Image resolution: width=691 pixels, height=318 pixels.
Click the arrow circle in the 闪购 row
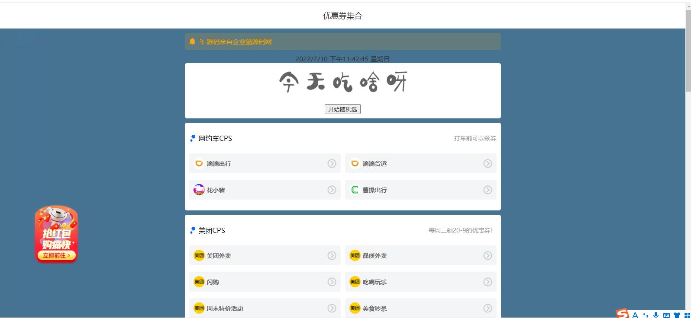click(332, 282)
